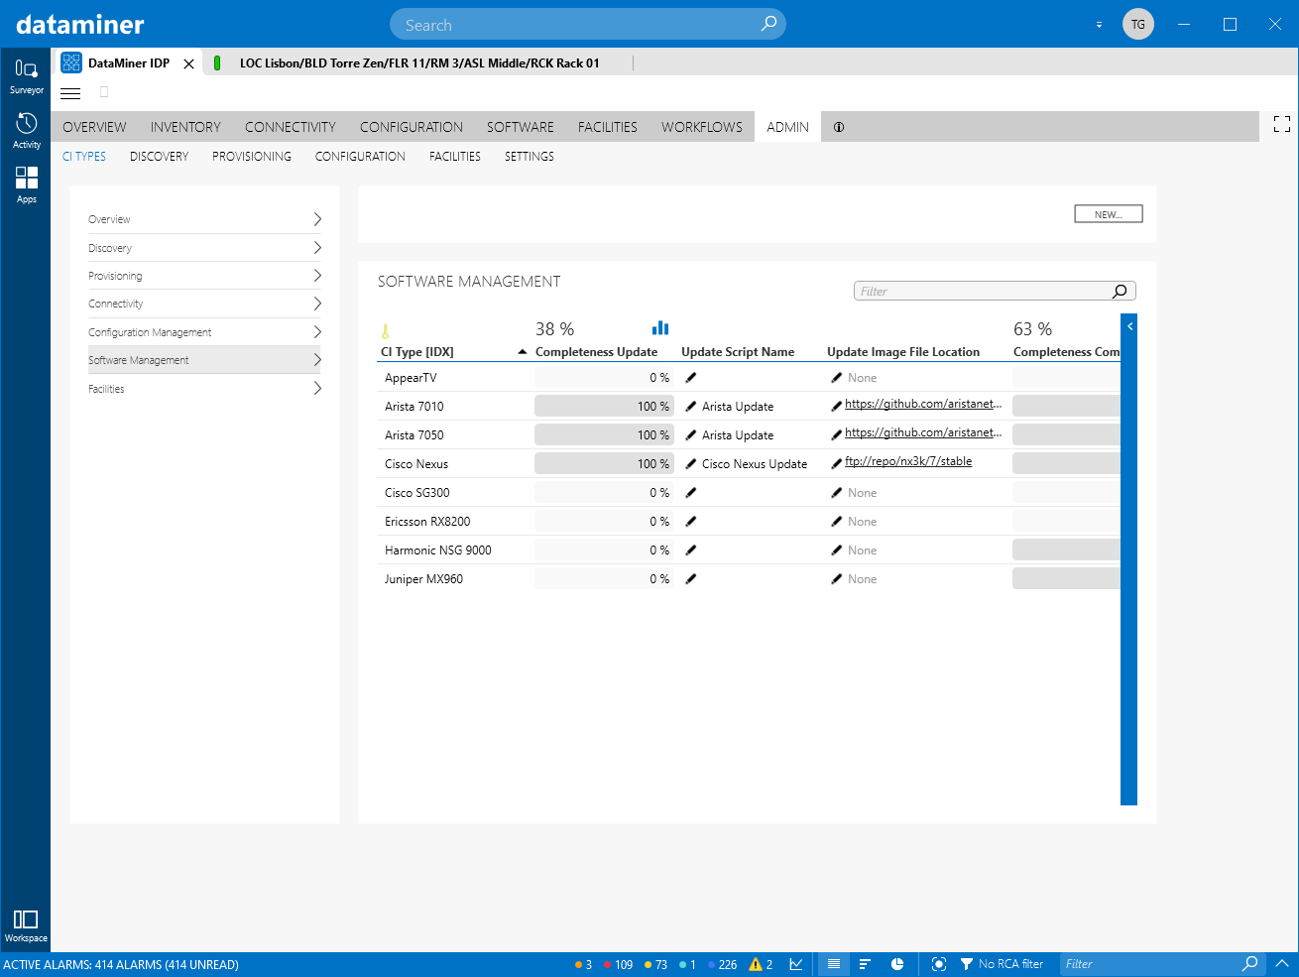Switch to the OVERVIEW tab
This screenshot has width=1299, height=977.
coord(94,127)
